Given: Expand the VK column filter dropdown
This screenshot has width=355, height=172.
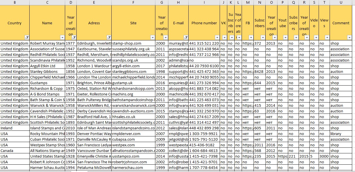Looking at the screenshot, I should pos(225,37).
